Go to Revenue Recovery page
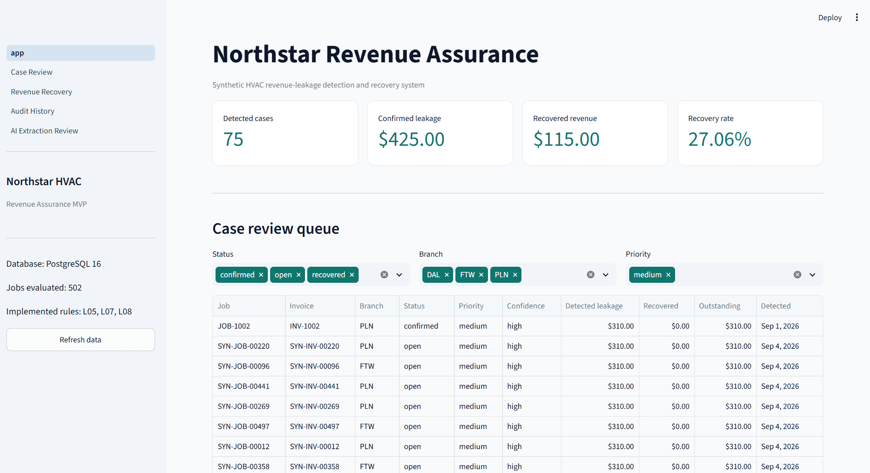 (x=81, y=92)
